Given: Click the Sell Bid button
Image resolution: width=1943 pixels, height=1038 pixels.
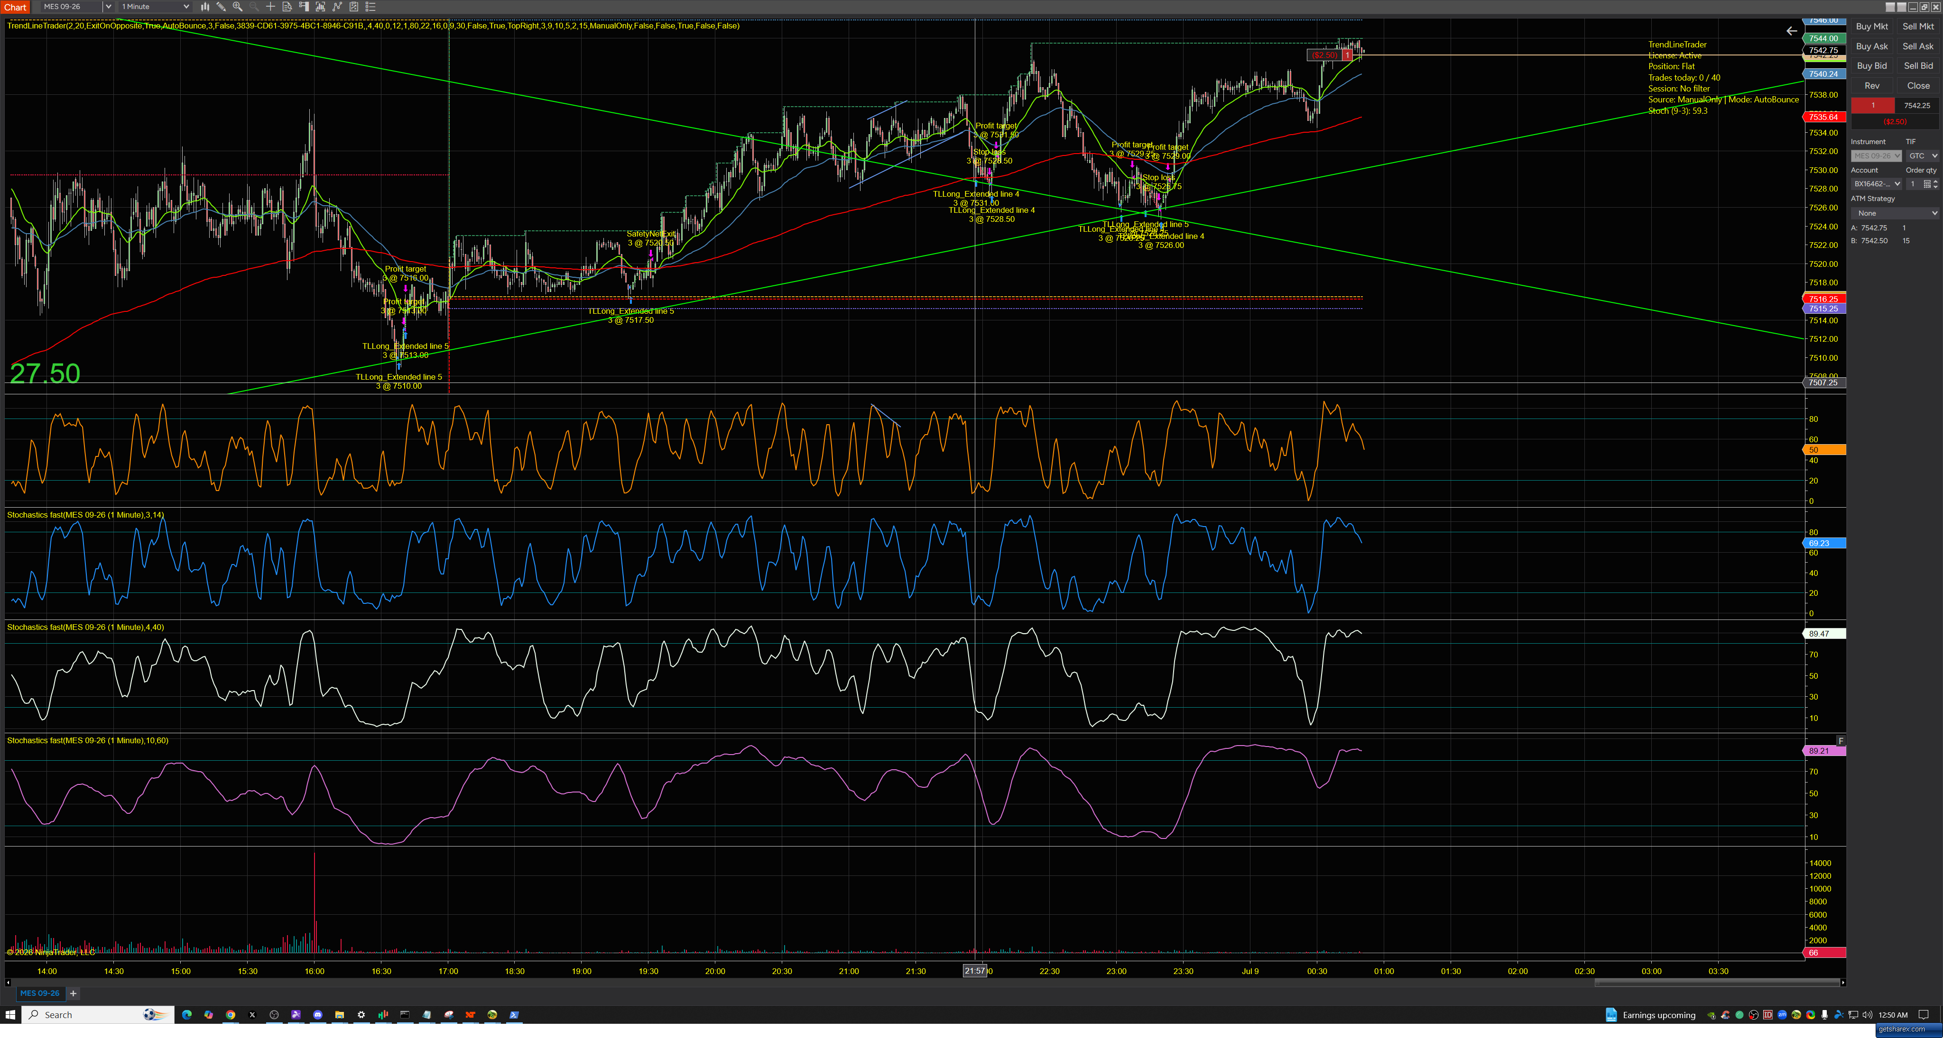Looking at the screenshot, I should [1918, 65].
